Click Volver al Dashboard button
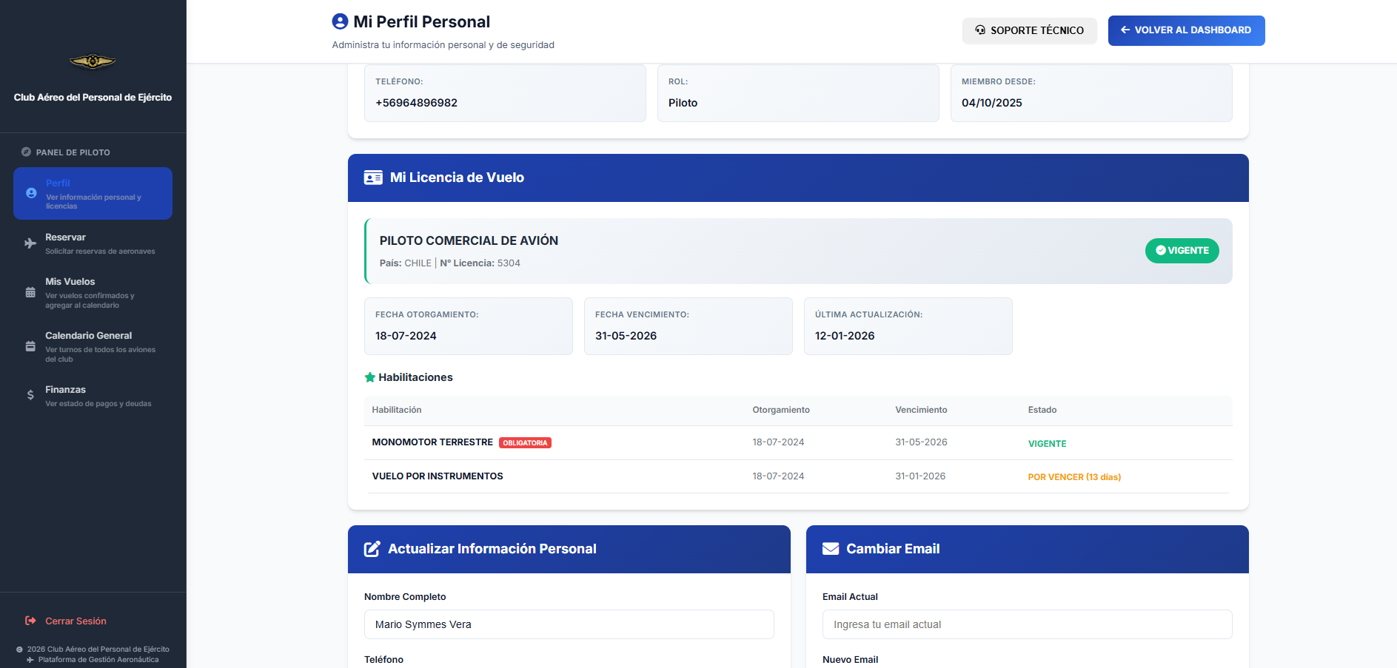This screenshot has width=1397, height=668. point(1186,30)
